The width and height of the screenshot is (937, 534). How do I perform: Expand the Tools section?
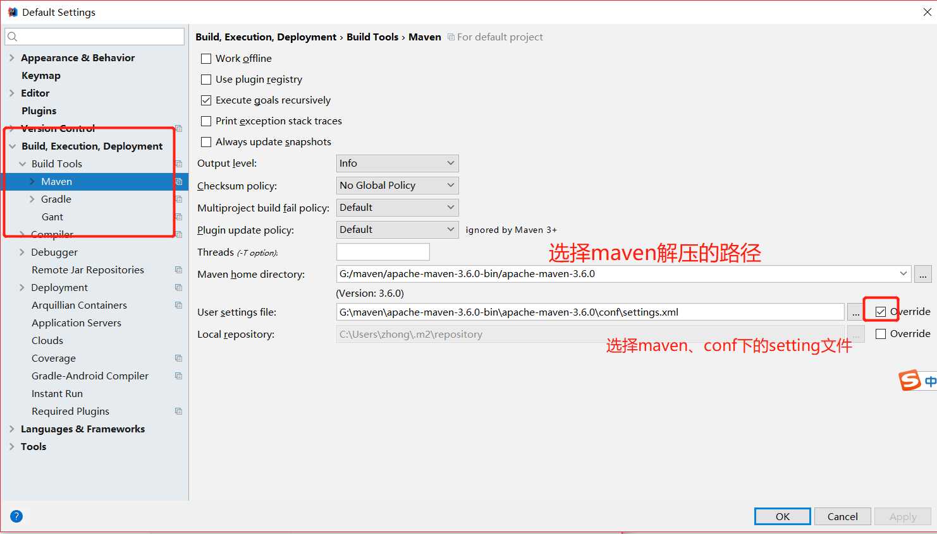[x=12, y=446]
